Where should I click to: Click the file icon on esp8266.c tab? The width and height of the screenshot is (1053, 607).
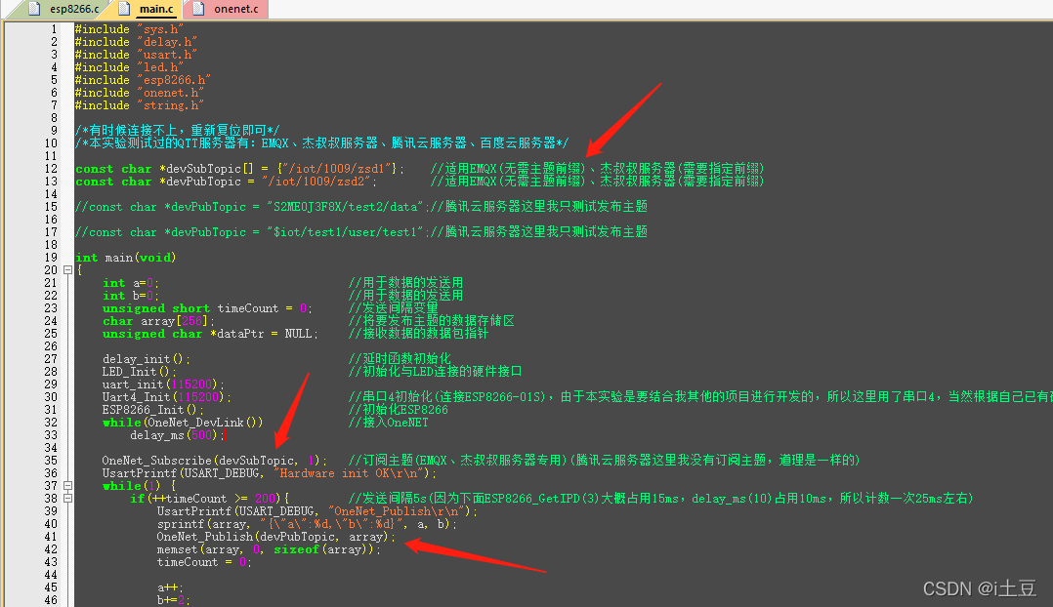pyautogui.click(x=35, y=9)
